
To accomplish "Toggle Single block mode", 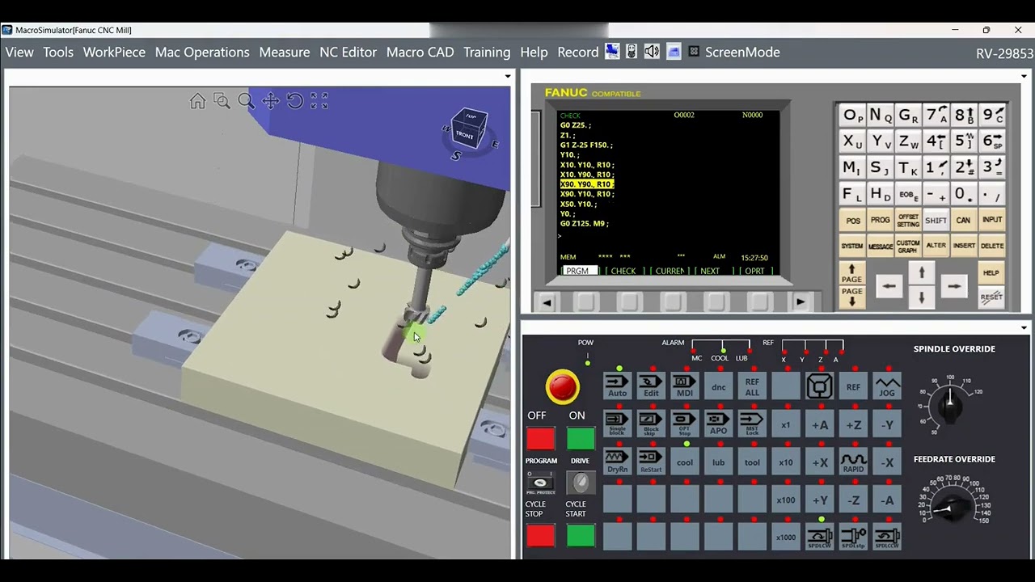I will [617, 424].
